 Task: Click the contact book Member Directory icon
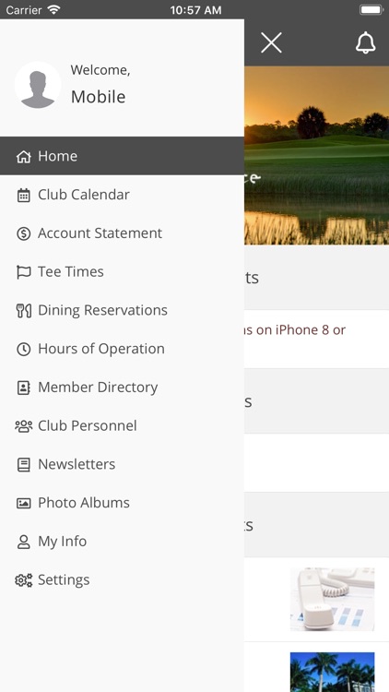click(x=23, y=388)
